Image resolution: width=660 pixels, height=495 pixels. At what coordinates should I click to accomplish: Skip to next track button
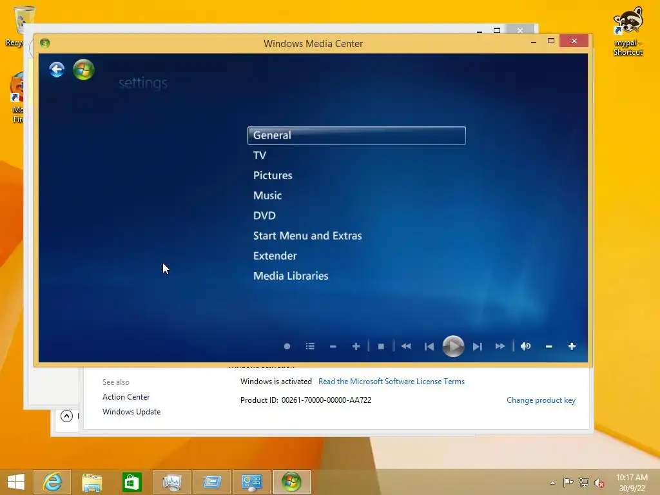click(477, 346)
